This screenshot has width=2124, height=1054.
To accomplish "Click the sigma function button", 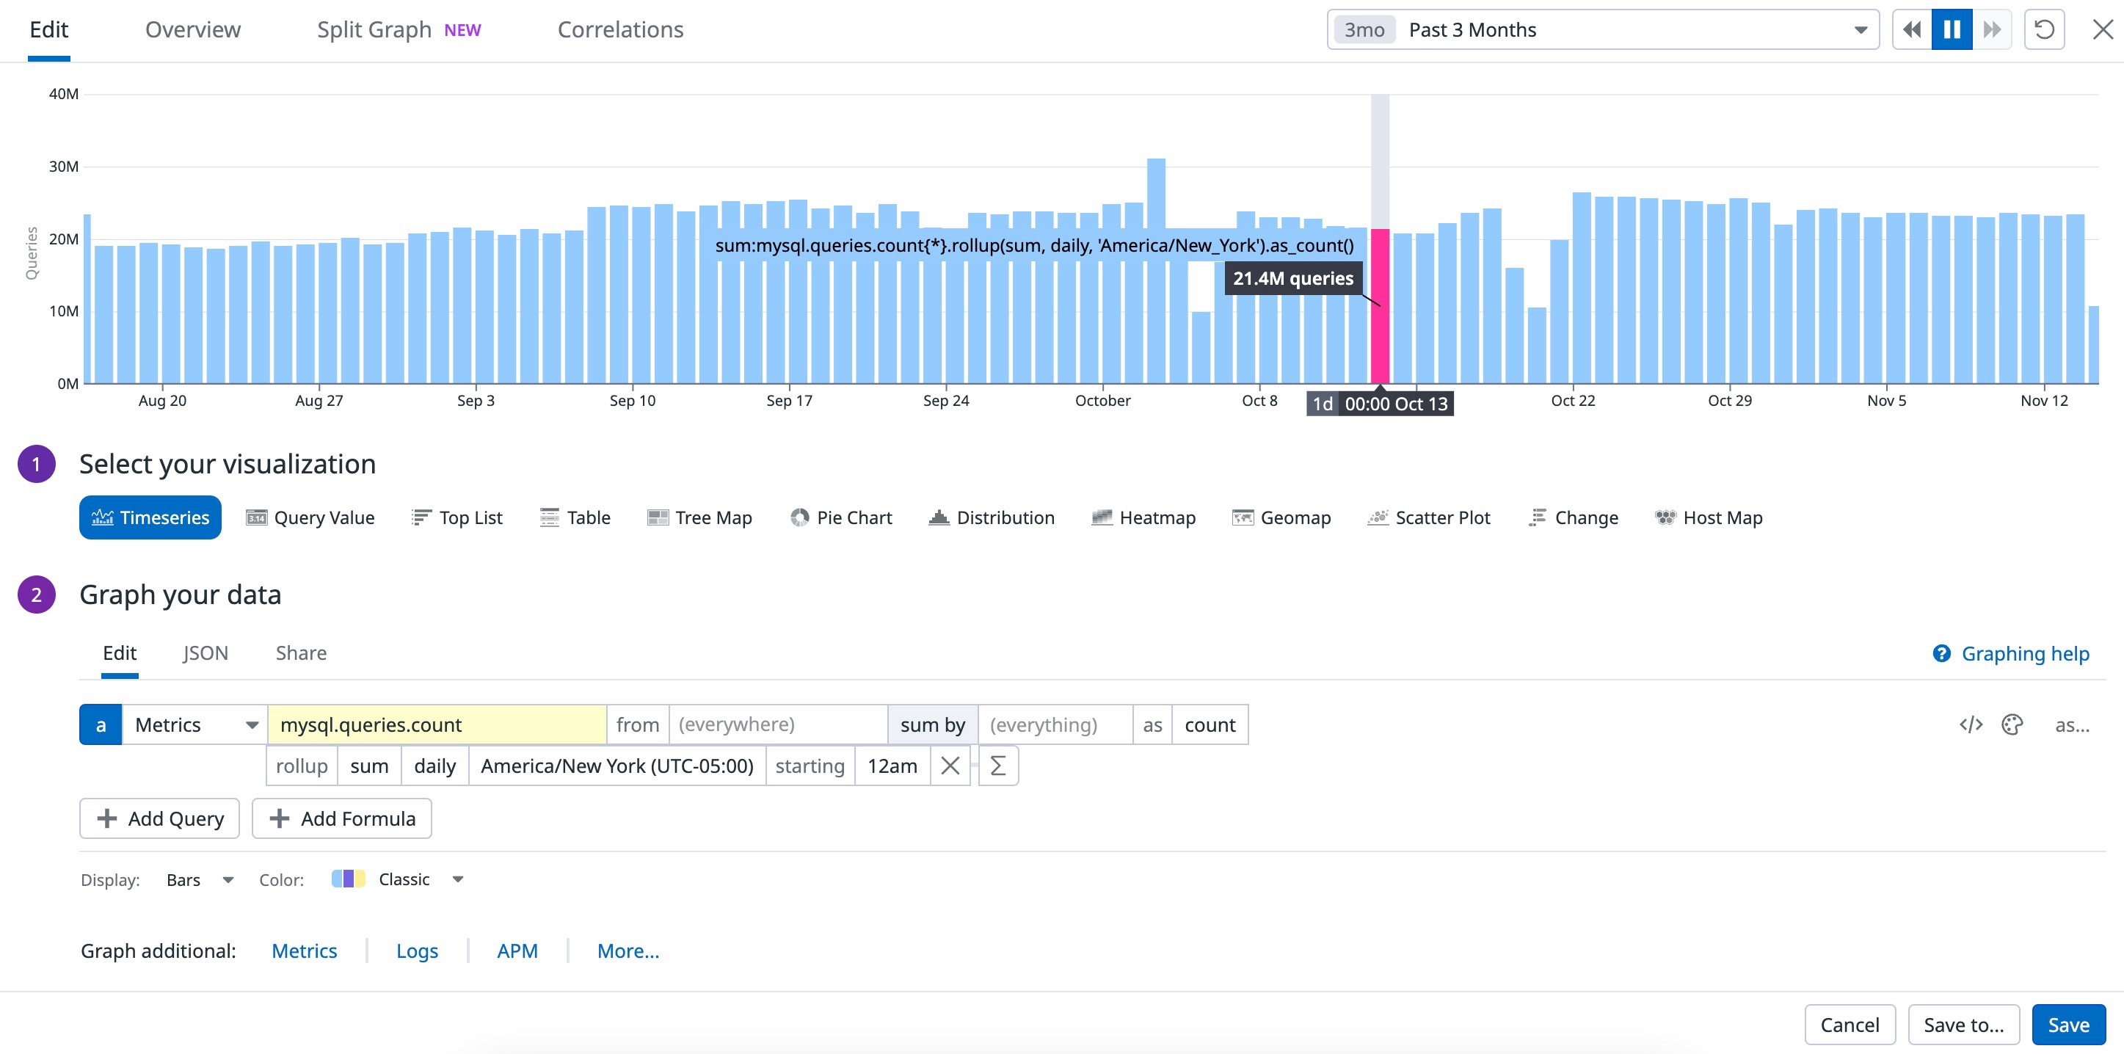I will (x=997, y=766).
